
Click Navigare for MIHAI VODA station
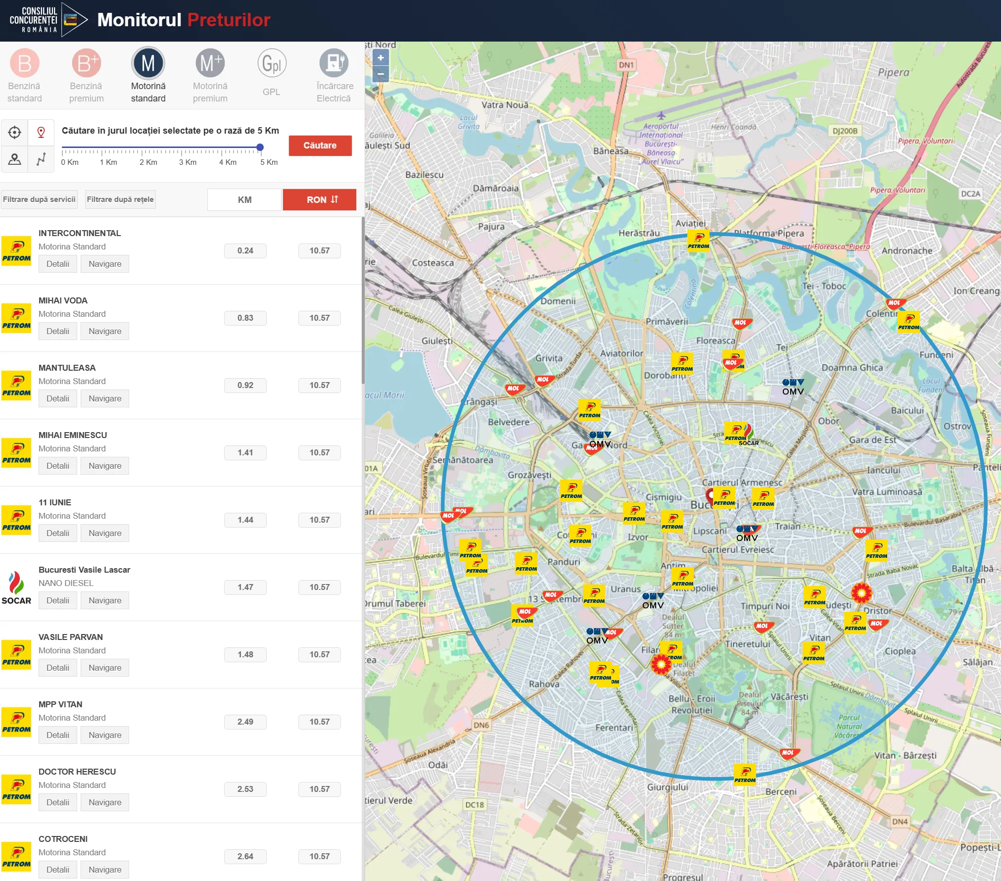(105, 331)
